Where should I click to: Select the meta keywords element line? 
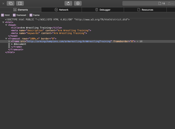[49, 33]
